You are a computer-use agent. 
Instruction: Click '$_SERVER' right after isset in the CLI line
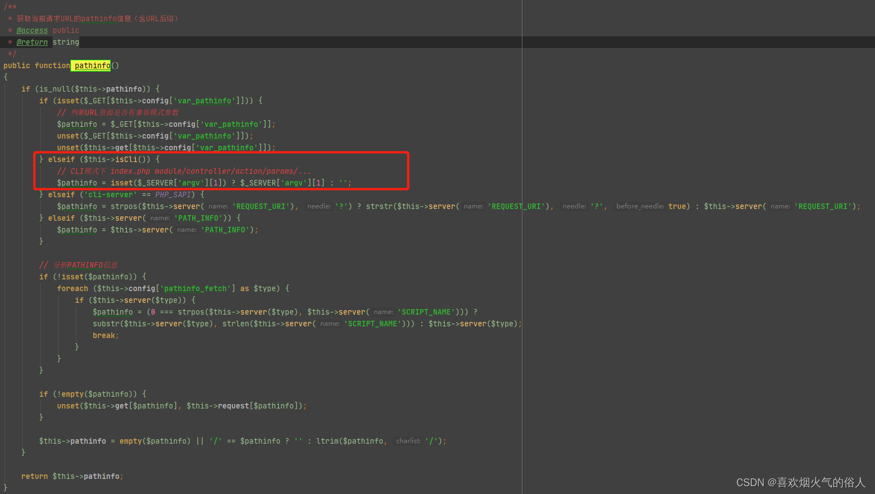(155, 183)
